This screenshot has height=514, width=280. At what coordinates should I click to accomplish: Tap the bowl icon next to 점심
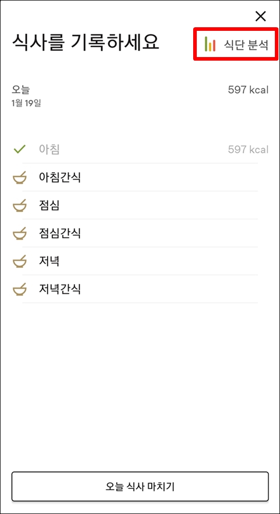click(x=19, y=206)
